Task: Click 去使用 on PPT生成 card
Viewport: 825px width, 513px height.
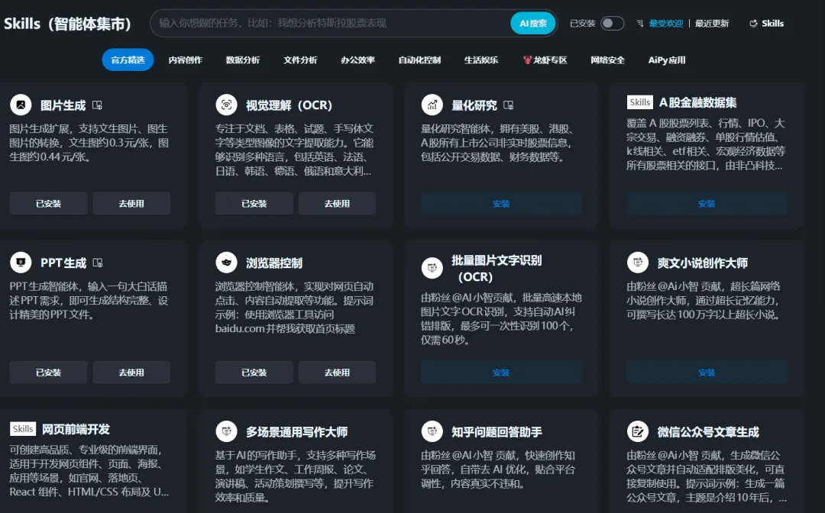Action: point(131,372)
